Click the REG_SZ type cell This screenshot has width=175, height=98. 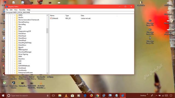(68, 18)
